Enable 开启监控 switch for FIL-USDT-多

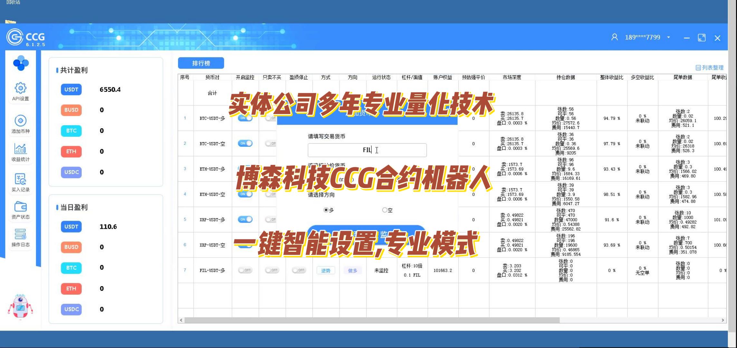(245, 270)
